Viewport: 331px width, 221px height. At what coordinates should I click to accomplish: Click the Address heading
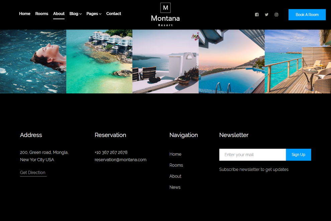click(31, 135)
